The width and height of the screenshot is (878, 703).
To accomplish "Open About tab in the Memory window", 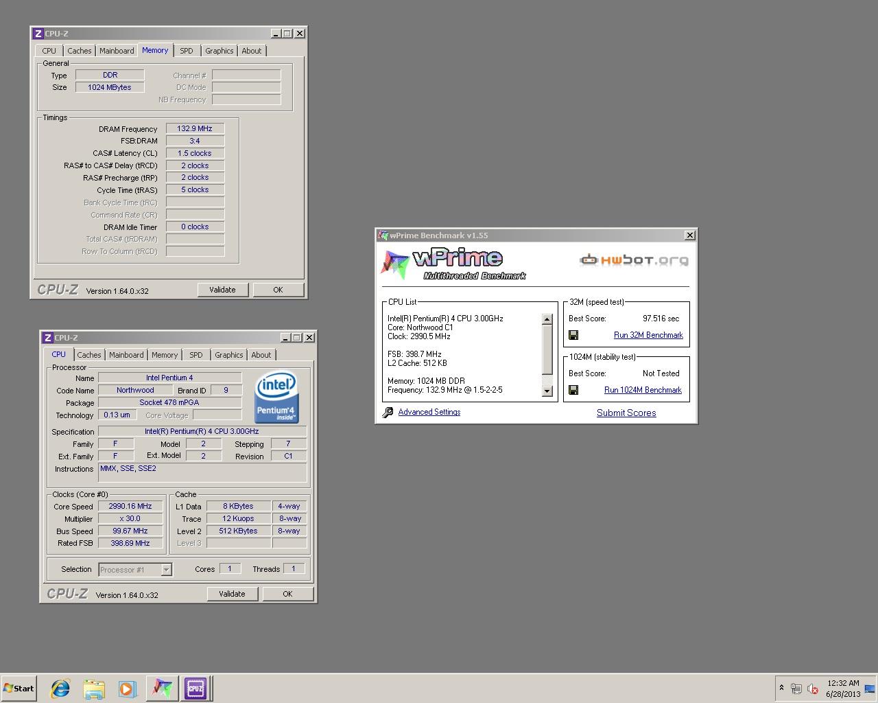I will click(x=252, y=51).
